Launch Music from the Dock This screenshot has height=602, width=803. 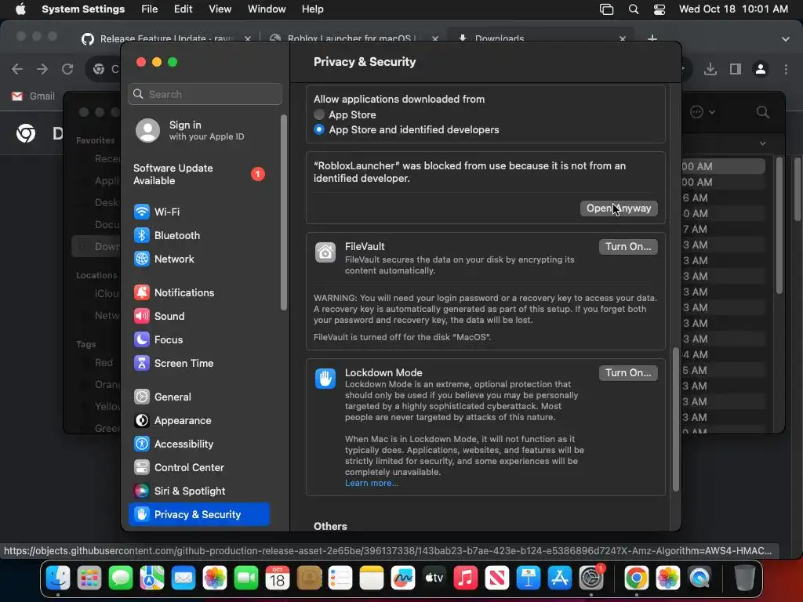point(466,578)
